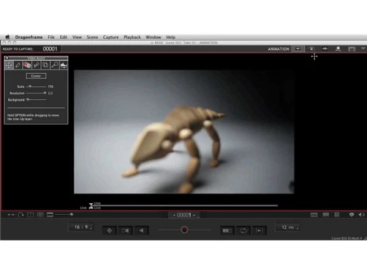Click the 75% scale value

51,87
